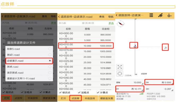Image resolution: width=176 pixels, height=102 pixels.
Task: Click 打开 button in middle screen
Action: click(63, 98)
